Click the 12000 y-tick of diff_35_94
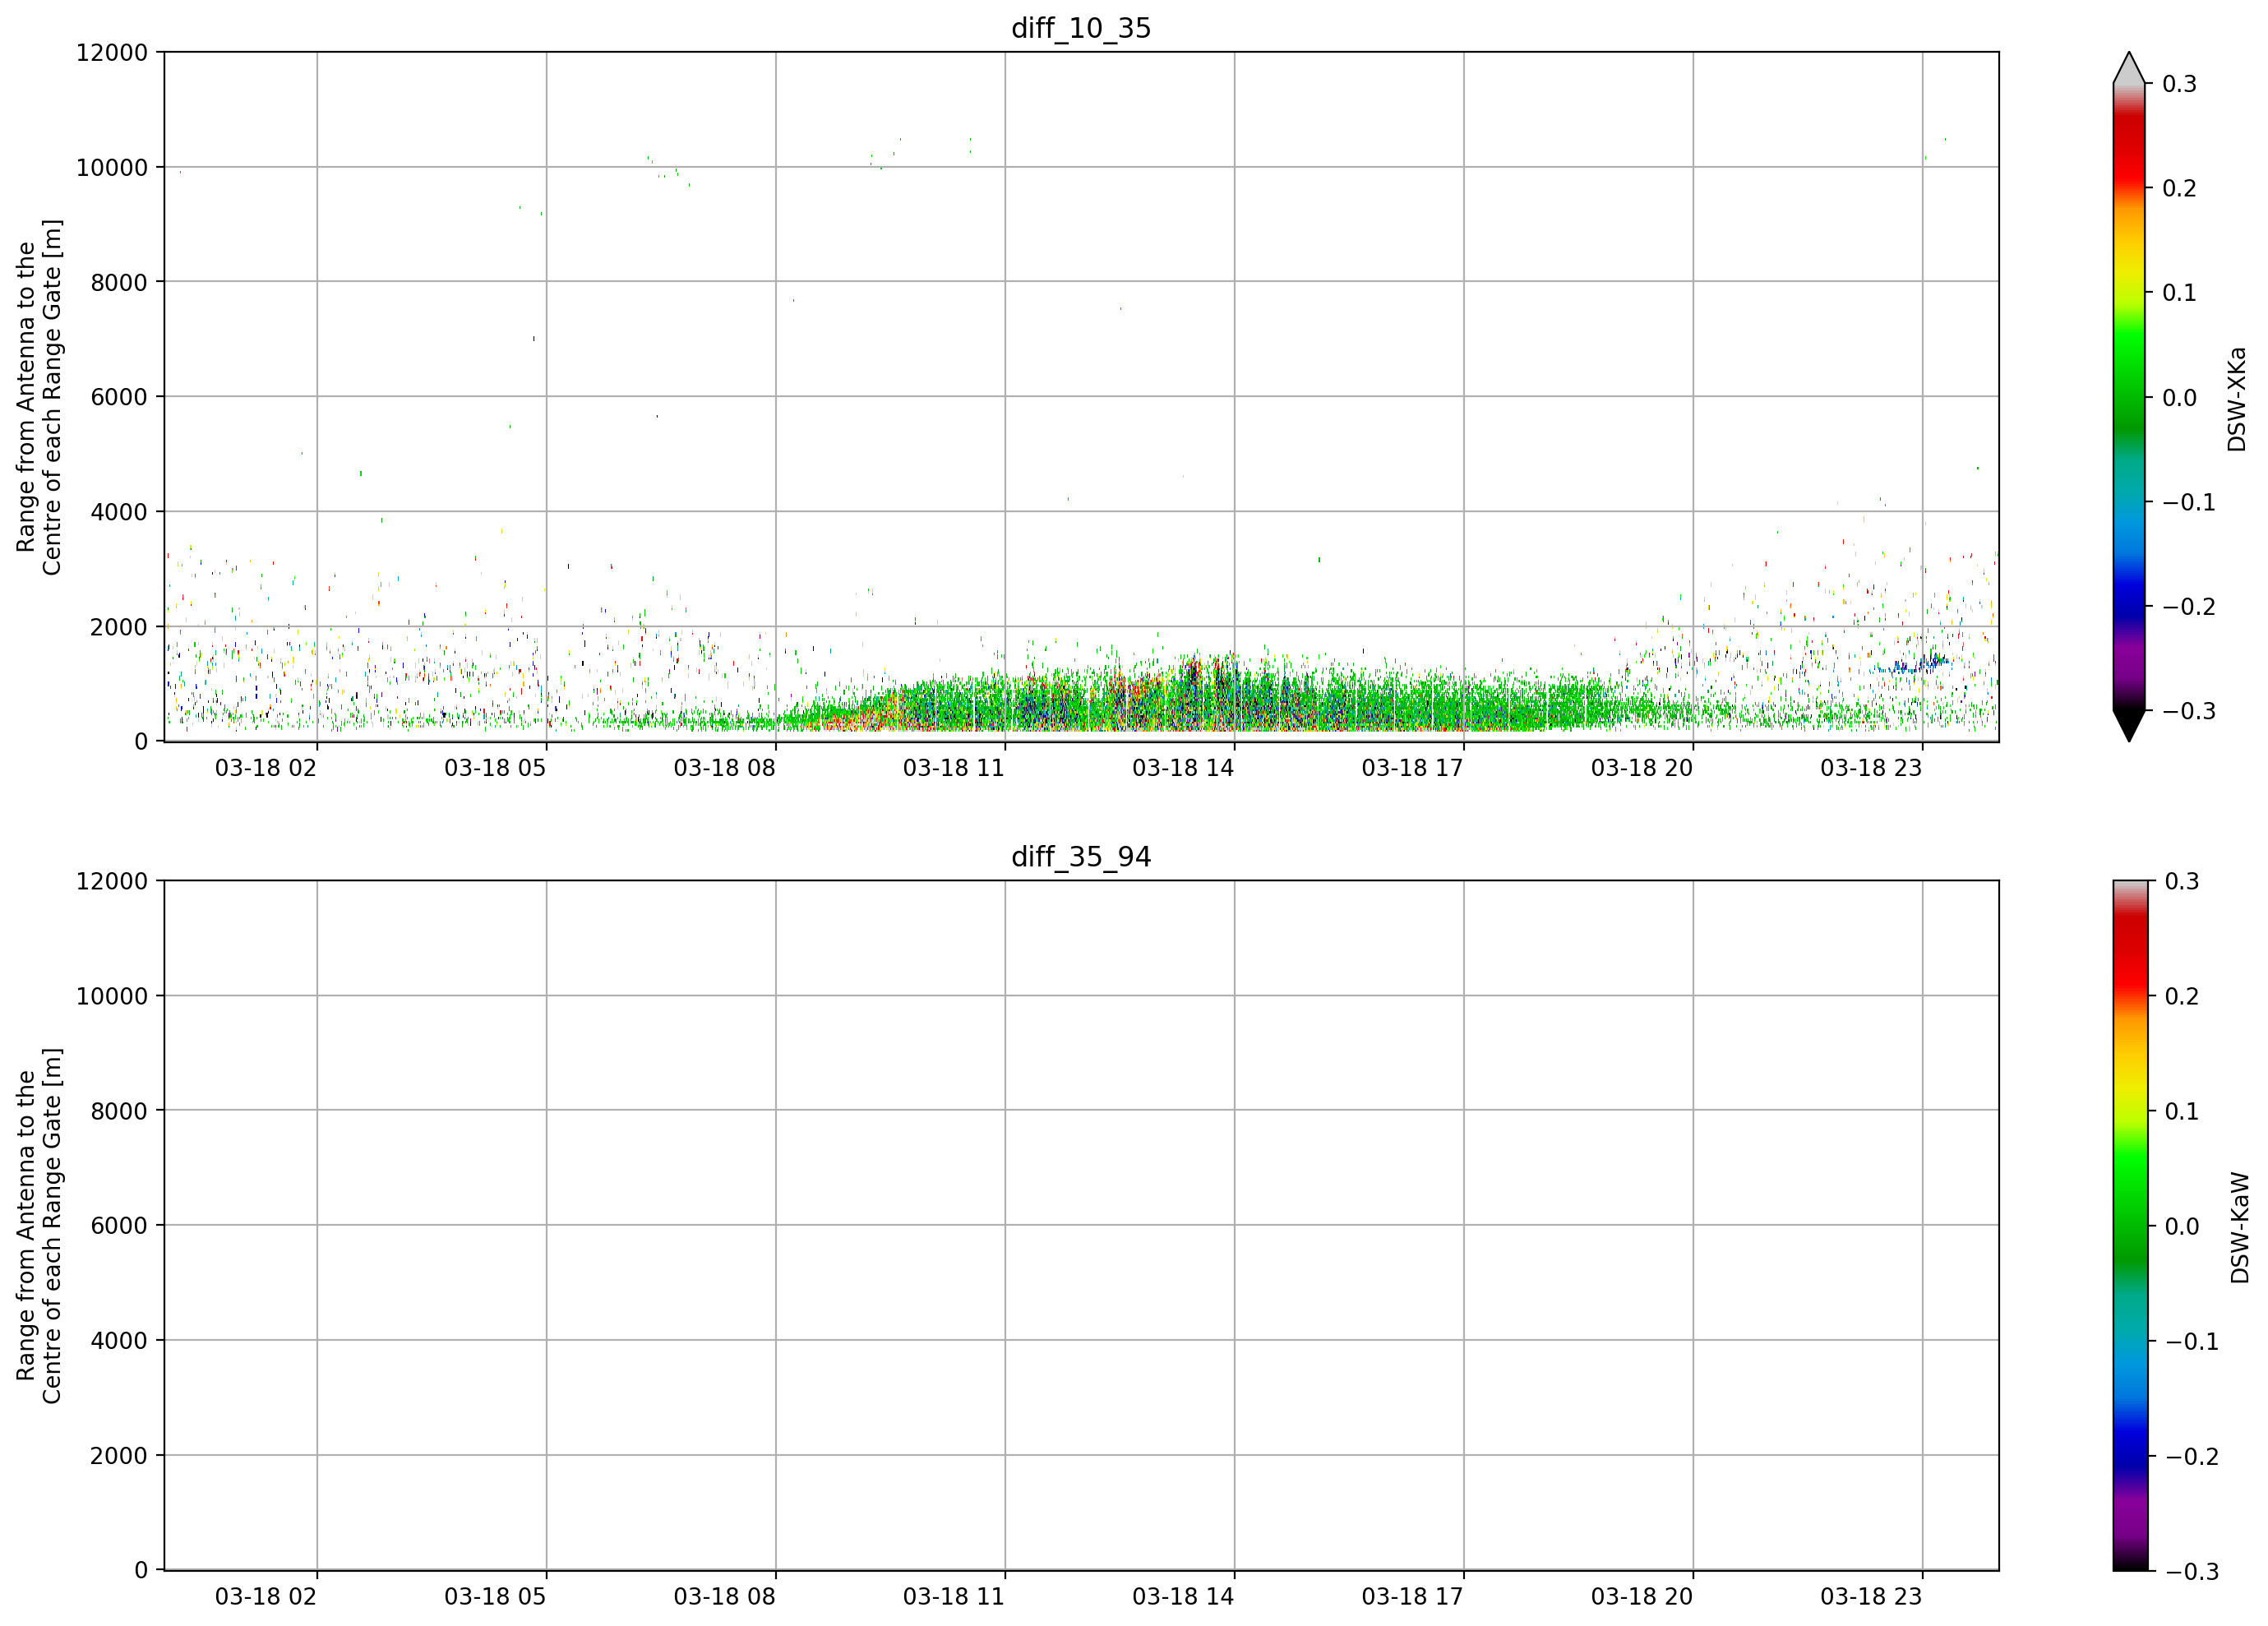This screenshot has height=1626, width=2268. (x=112, y=882)
